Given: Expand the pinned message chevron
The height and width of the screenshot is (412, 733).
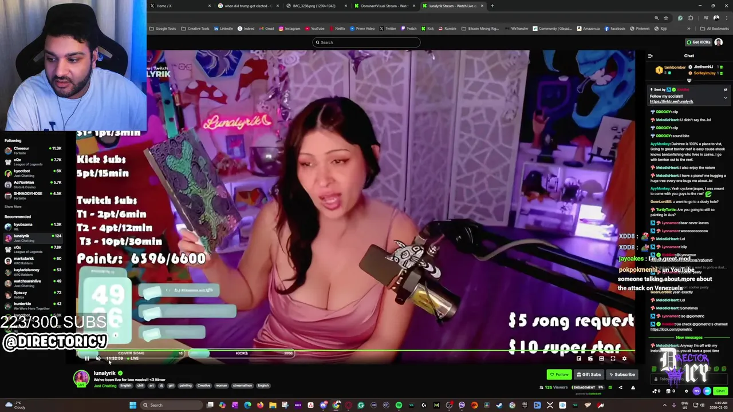Looking at the screenshot, I should point(725,98).
